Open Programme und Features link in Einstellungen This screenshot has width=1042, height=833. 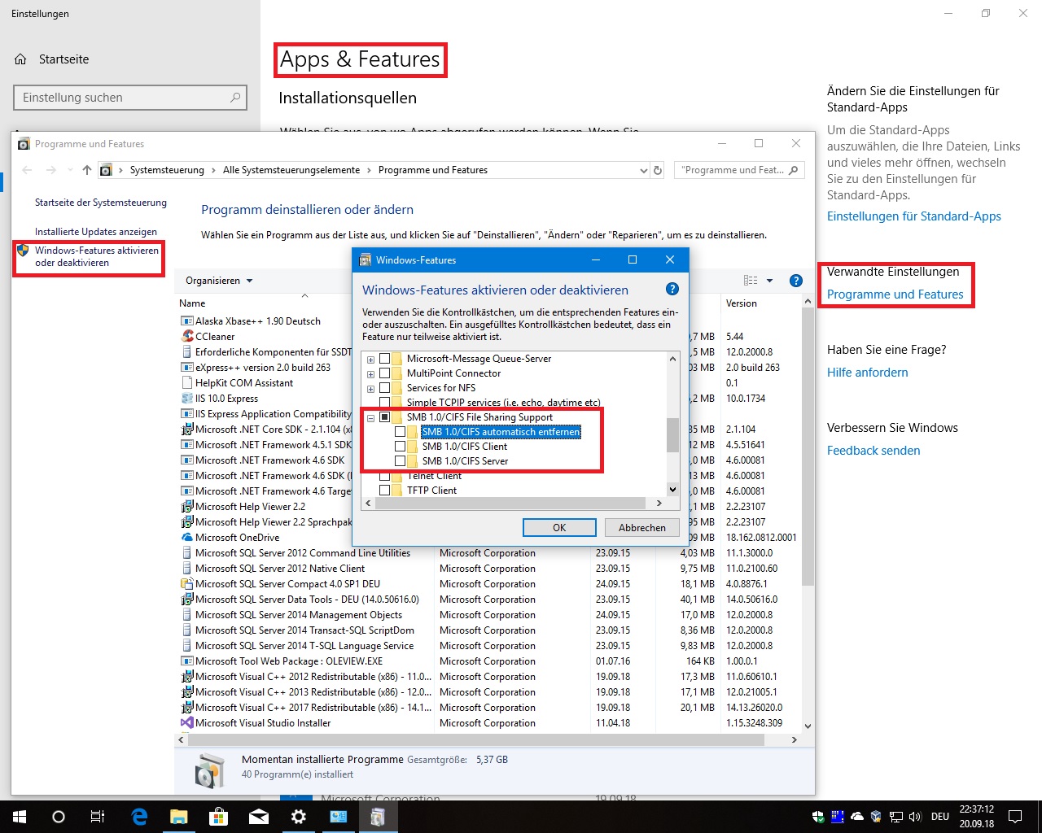(895, 294)
